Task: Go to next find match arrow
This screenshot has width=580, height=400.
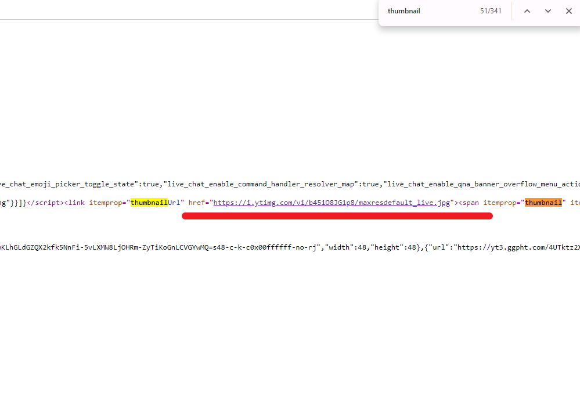Action: point(548,11)
